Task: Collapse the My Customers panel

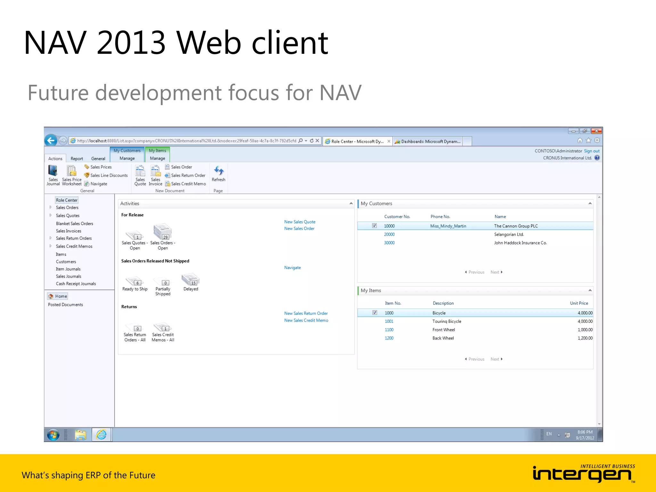Action: tap(590, 203)
